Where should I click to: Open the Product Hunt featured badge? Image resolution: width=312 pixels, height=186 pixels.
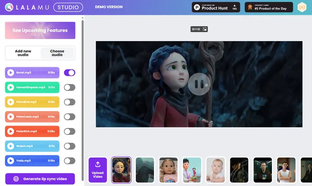(x=216, y=7)
